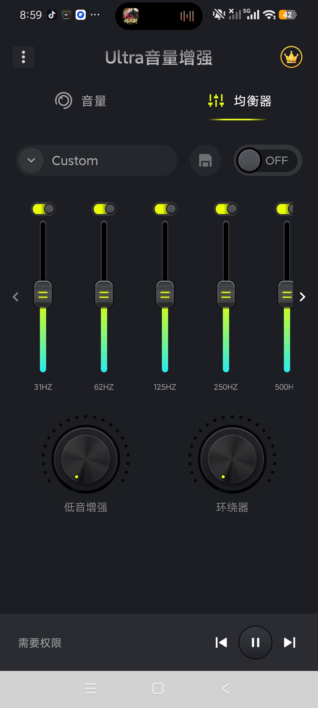318x708 pixels.
Task: Click the 环绕器 virtualizer knob
Action: 232,459
